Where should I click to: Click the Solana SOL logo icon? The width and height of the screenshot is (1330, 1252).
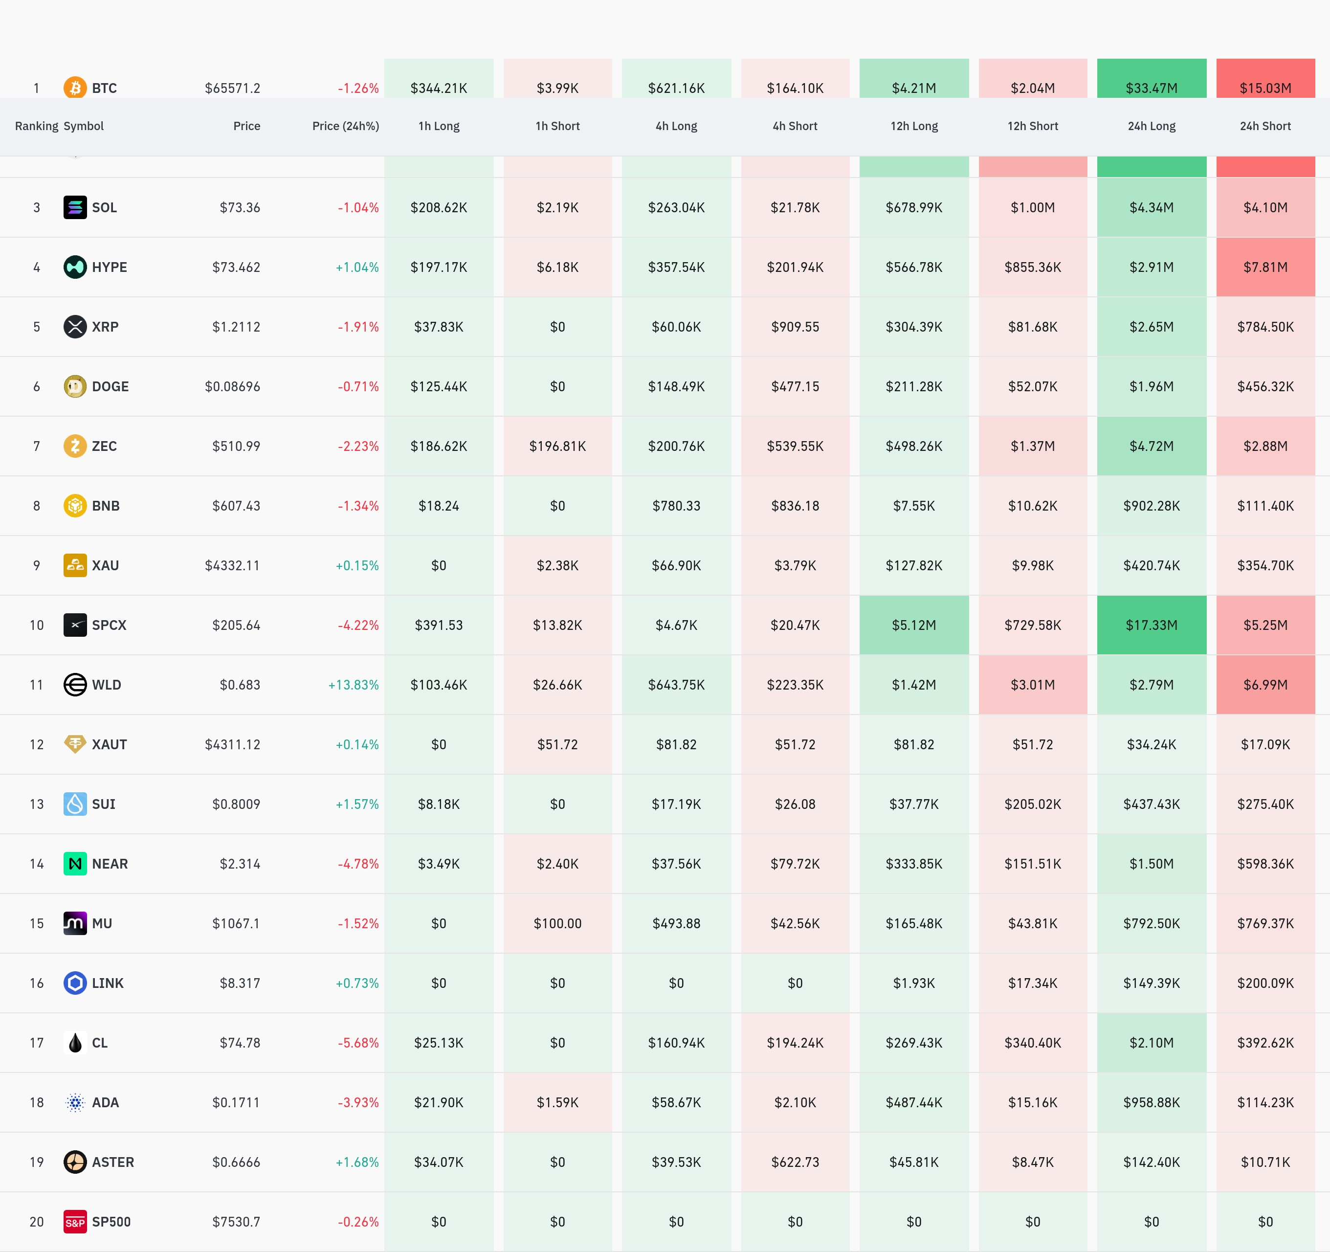(75, 207)
